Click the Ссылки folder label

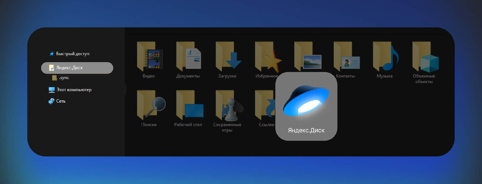point(267,125)
